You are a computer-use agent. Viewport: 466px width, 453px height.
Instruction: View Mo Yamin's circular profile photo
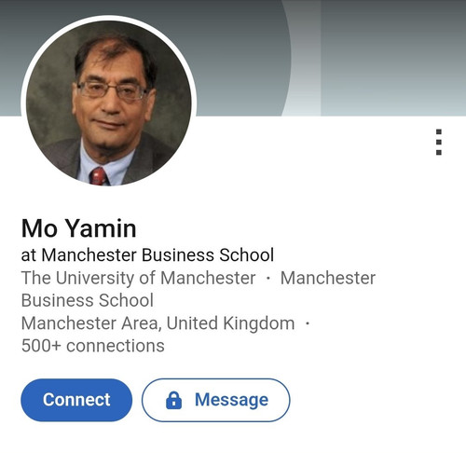tap(109, 103)
